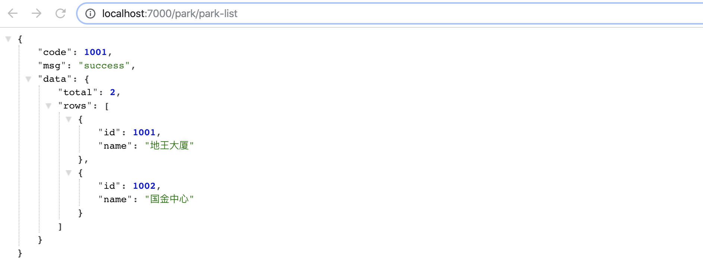Collapse the "data" object node
703x275 pixels.
[x=28, y=79]
